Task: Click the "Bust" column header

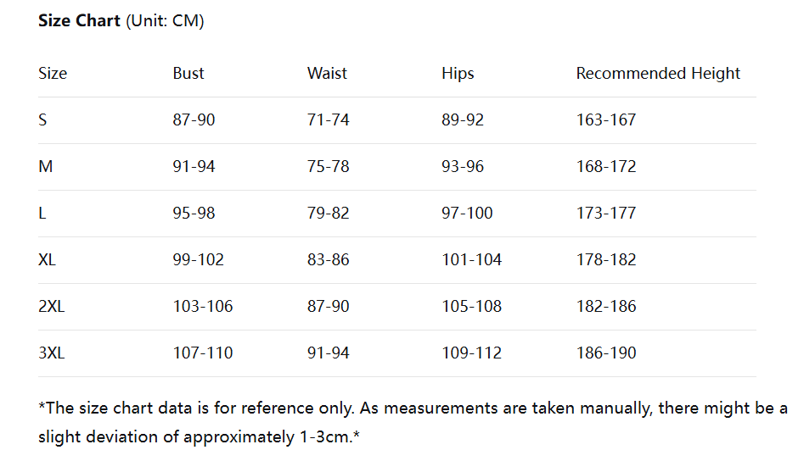Action: 188,74
